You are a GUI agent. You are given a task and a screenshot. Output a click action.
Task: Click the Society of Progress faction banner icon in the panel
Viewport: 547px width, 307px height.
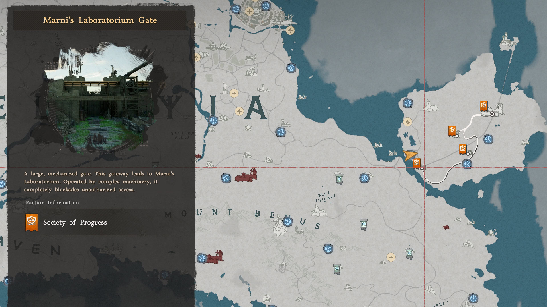point(32,223)
